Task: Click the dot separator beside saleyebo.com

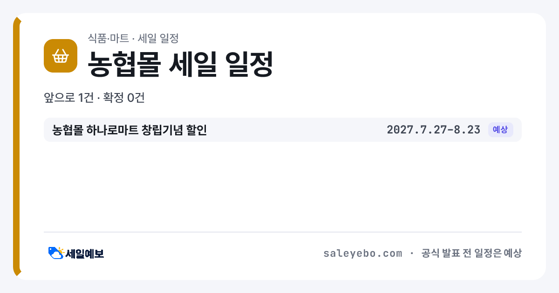Action: point(412,253)
